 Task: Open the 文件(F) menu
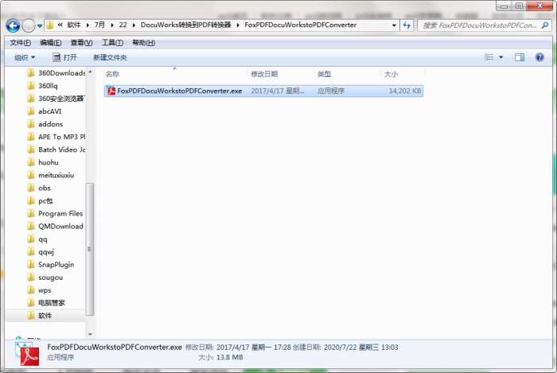tap(20, 43)
